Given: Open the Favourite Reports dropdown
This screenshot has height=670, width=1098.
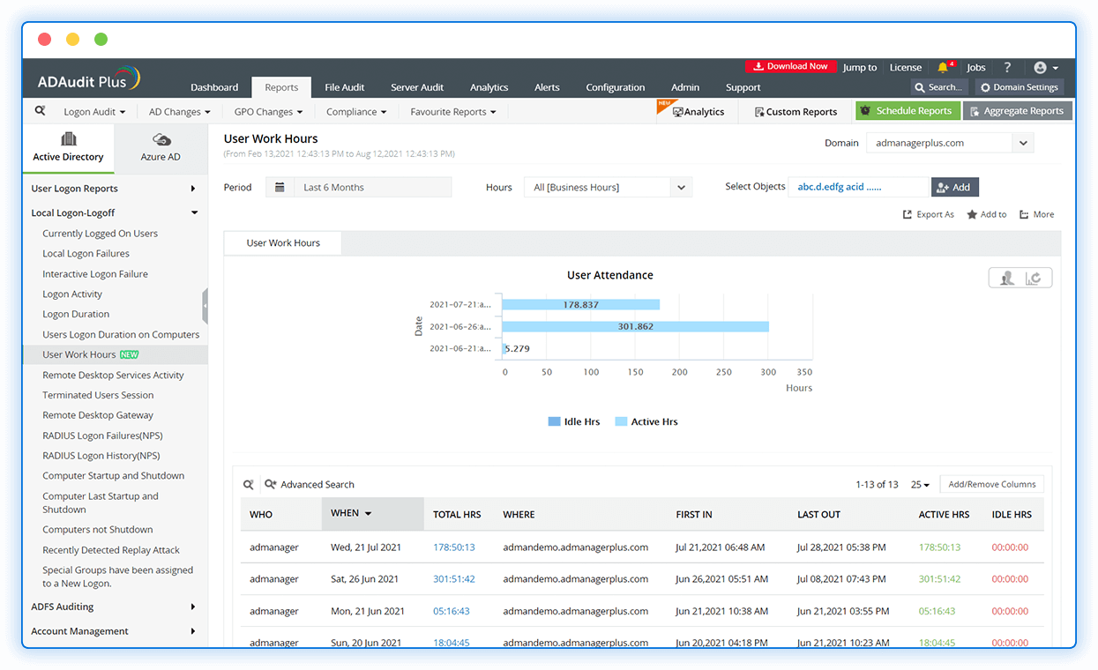Looking at the screenshot, I should click(453, 112).
